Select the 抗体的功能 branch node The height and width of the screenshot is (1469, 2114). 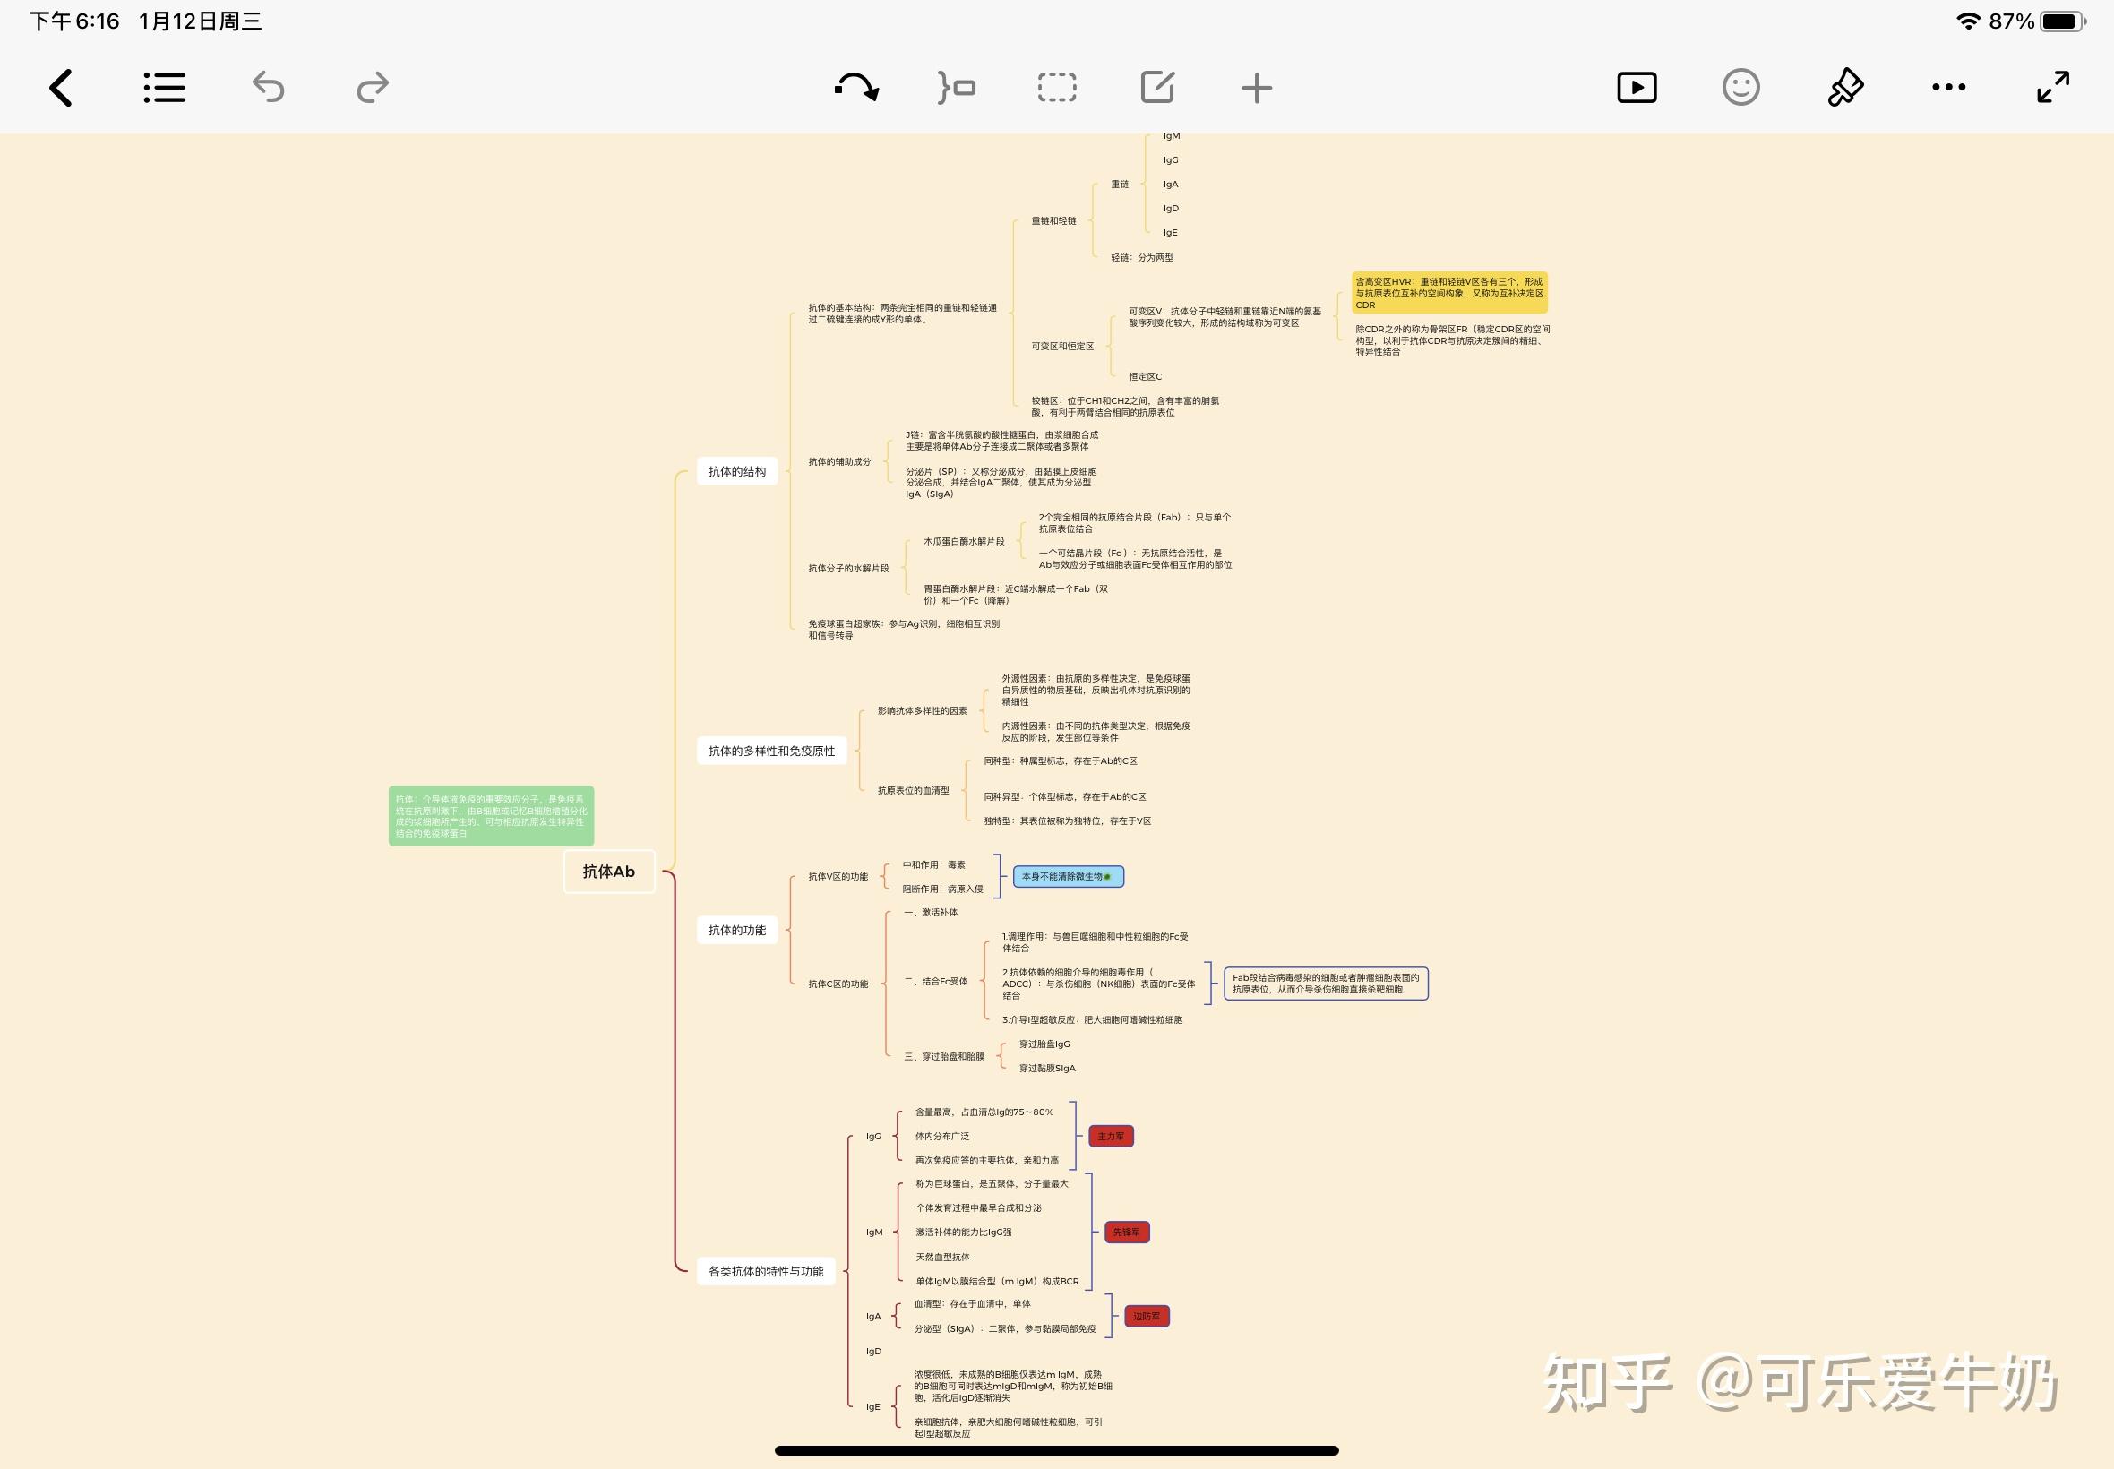tap(737, 931)
